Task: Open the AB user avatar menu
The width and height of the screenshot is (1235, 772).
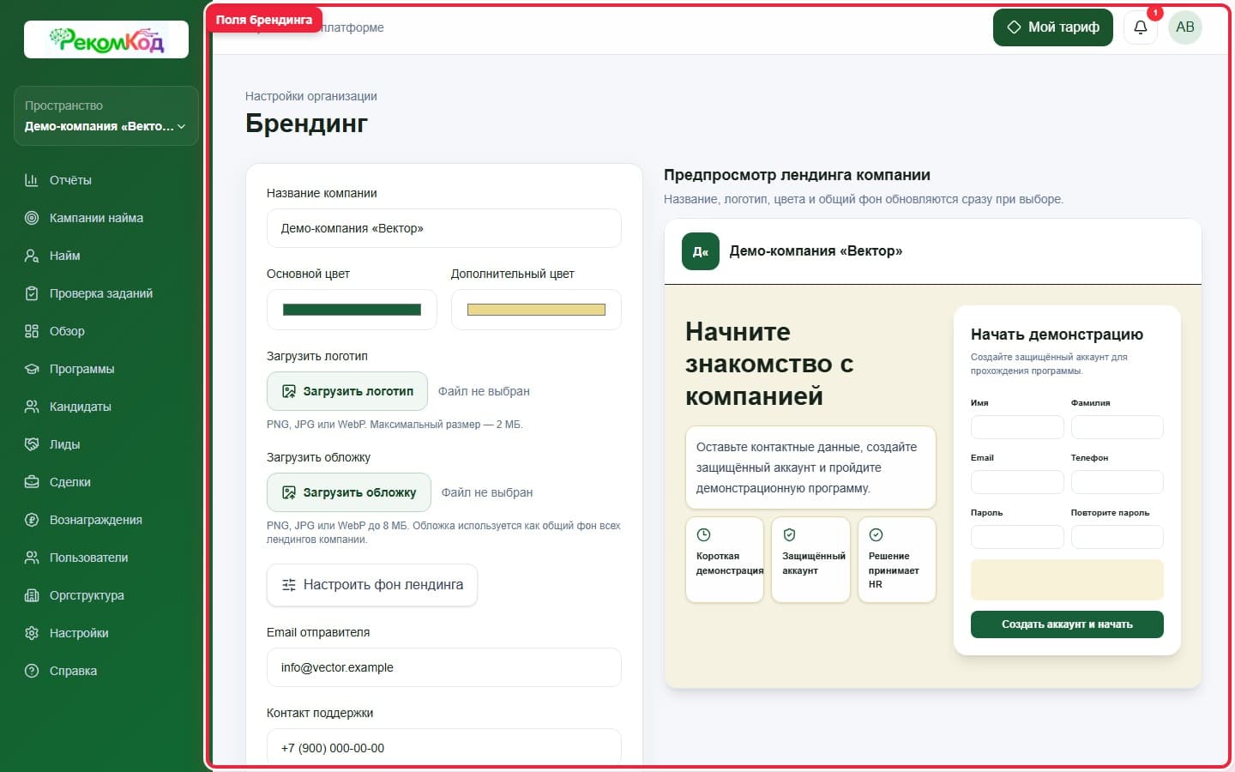Action: pyautogui.click(x=1185, y=27)
